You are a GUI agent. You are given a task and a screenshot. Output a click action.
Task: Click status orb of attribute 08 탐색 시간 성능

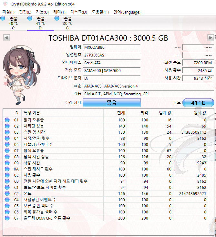[7, 157]
